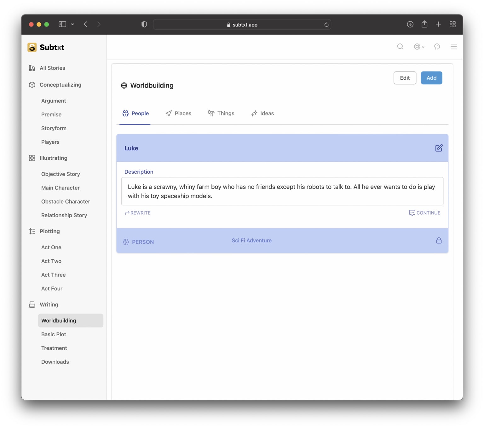
Task: Open the Premise page
Action: click(51, 115)
